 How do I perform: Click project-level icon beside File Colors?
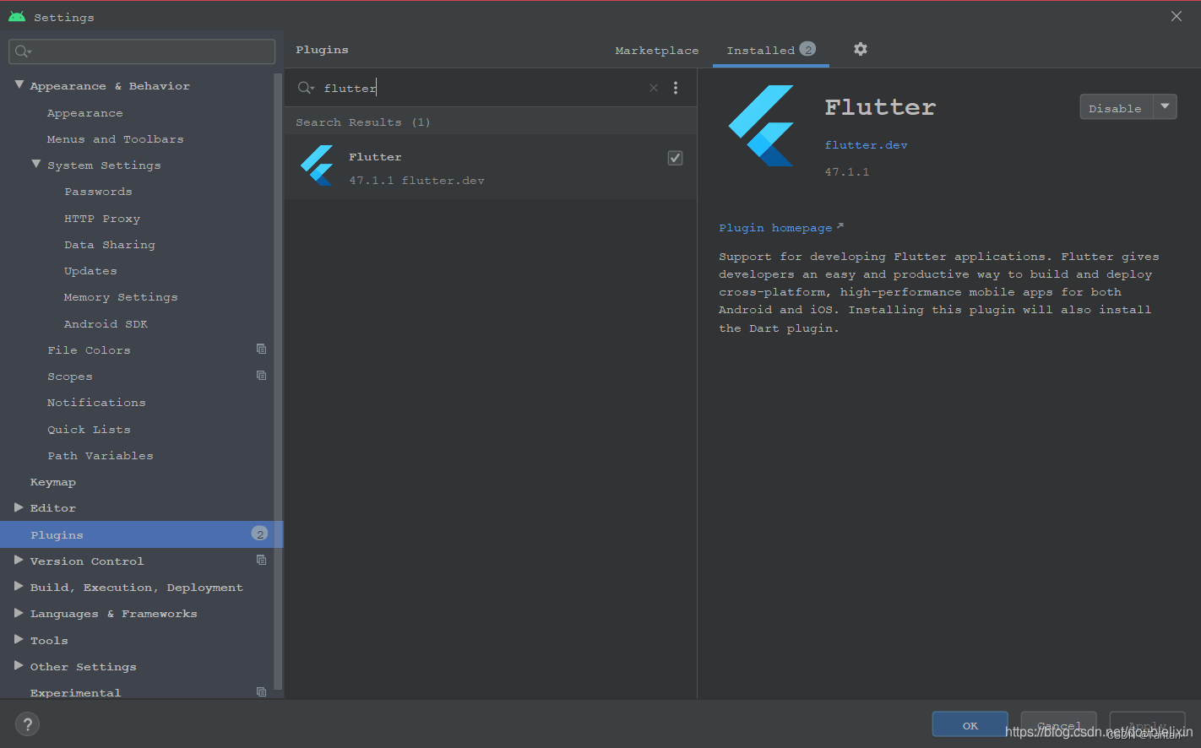click(262, 349)
